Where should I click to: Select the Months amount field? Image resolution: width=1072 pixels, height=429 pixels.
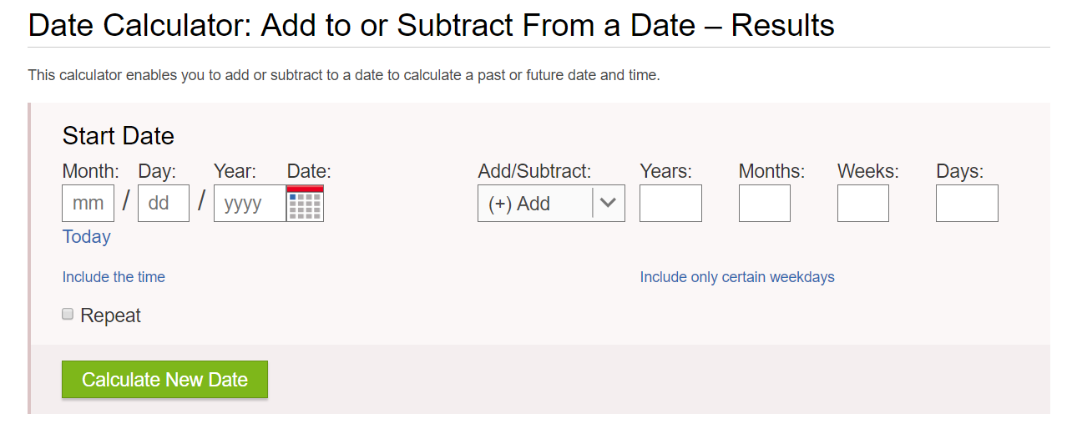765,203
